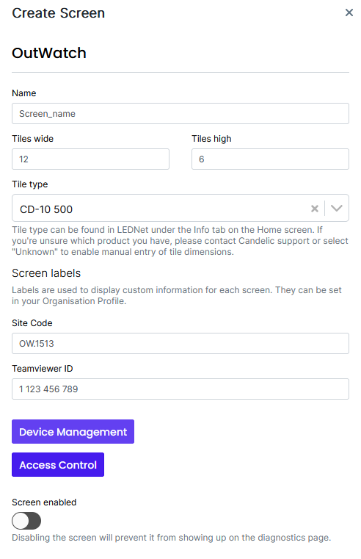The height and width of the screenshot is (559, 361).
Task: Expand the Tile type dropdown arrow
Action: tap(337, 208)
